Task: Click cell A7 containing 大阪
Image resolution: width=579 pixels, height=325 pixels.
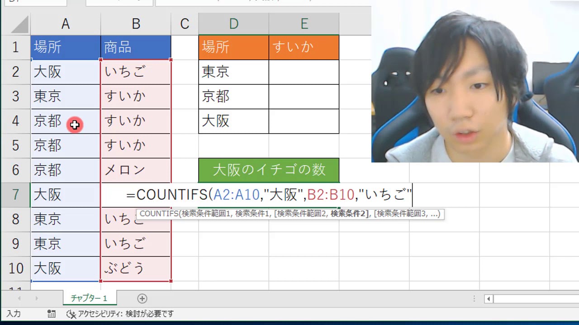Action: pos(66,195)
